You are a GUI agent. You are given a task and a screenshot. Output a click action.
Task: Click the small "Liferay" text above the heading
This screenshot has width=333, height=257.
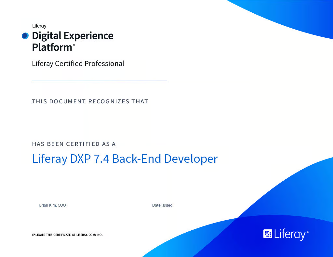(39, 26)
